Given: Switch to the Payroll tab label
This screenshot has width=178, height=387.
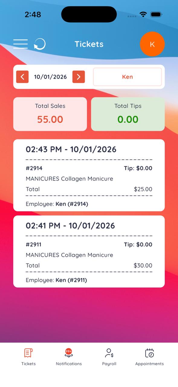Looking at the screenshot, I should pyautogui.click(x=109, y=364).
